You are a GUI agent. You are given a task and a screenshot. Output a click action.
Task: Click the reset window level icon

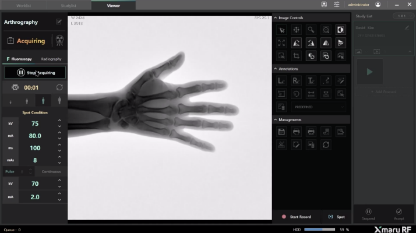311,56
